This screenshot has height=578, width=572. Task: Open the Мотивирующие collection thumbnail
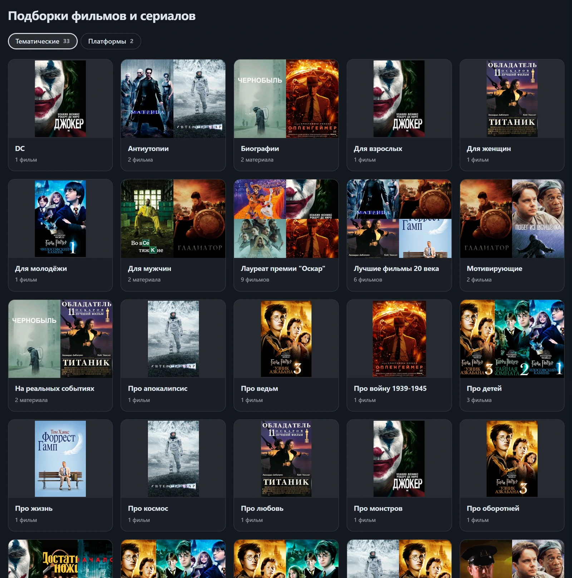pyautogui.click(x=512, y=219)
